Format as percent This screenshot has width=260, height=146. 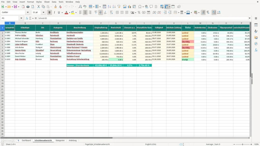coord(139,12)
